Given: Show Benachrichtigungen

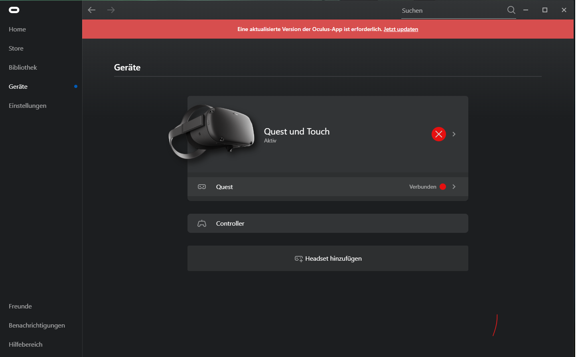Looking at the screenshot, I should [37, 325].
